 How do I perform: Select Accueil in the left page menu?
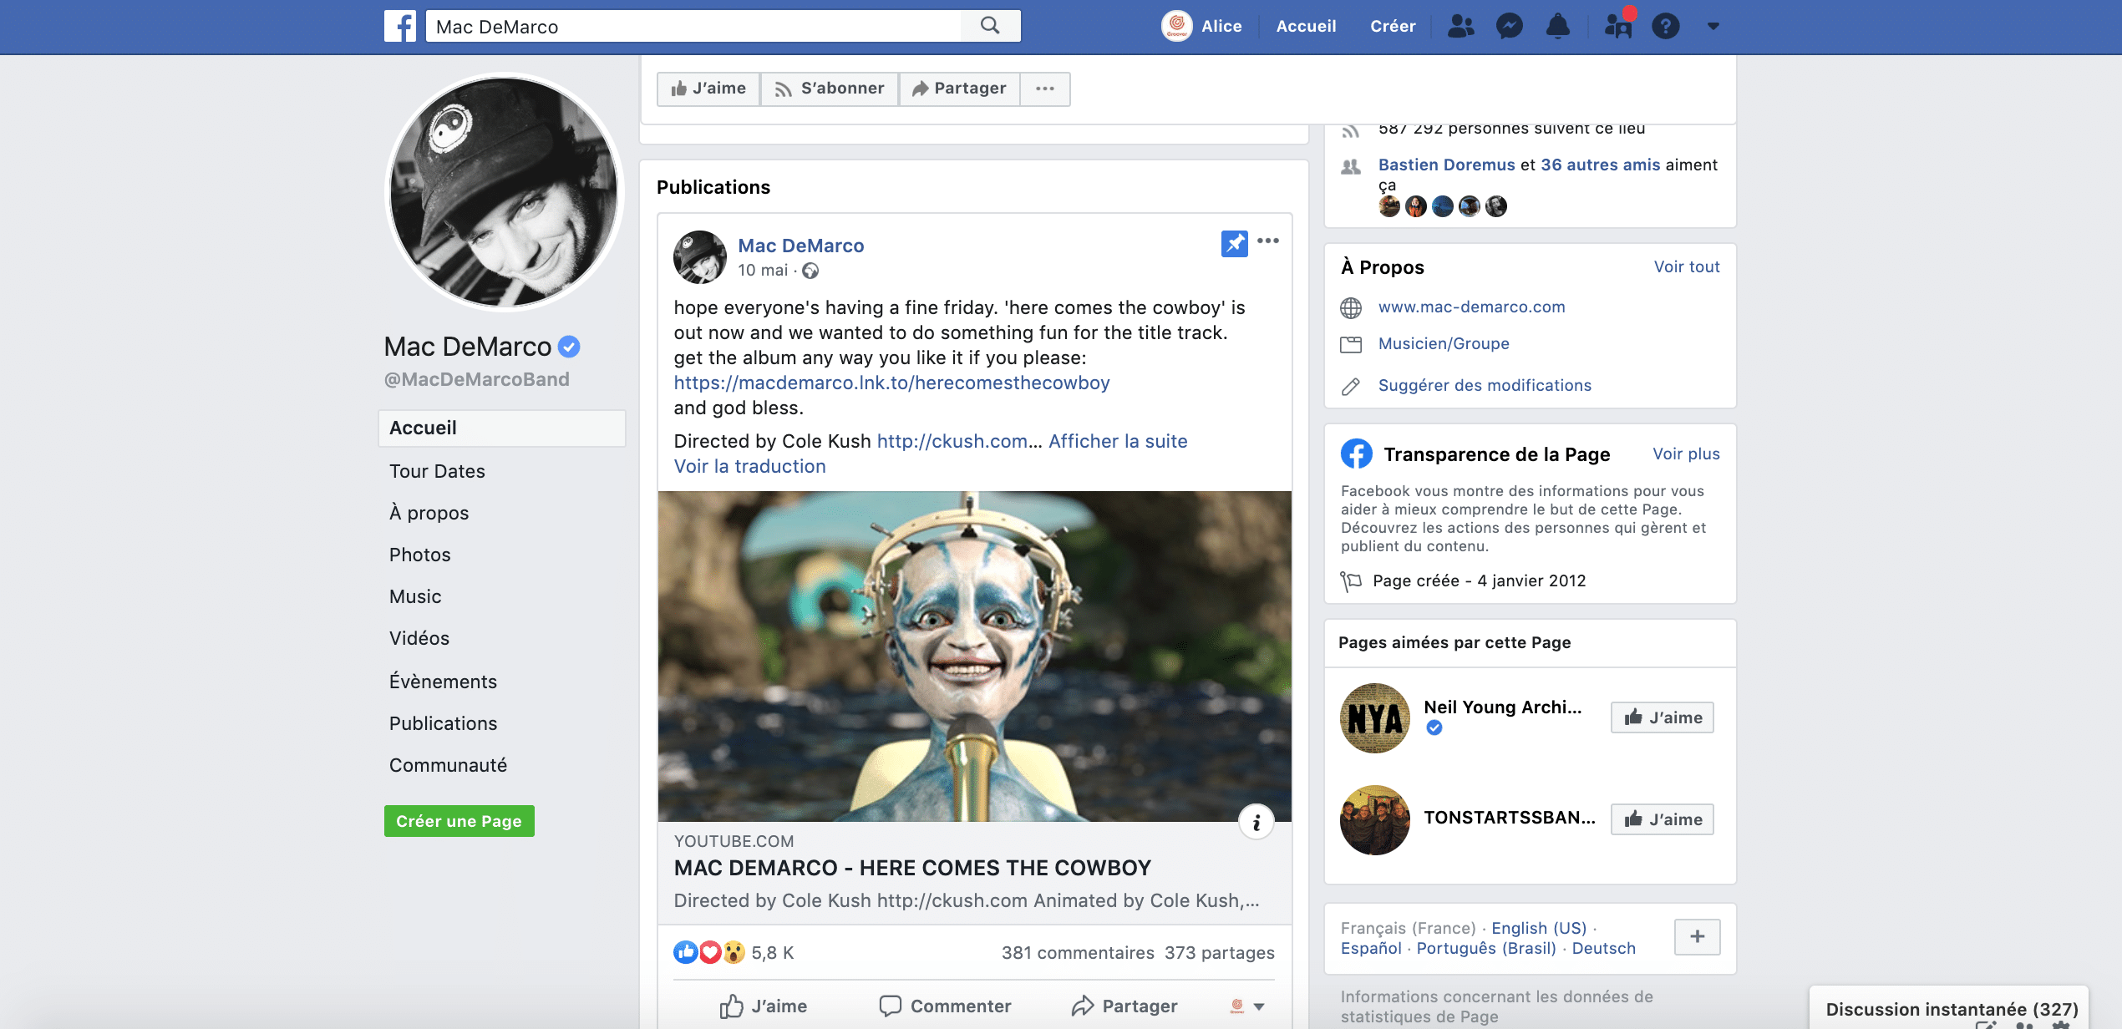tap(501, 428)
